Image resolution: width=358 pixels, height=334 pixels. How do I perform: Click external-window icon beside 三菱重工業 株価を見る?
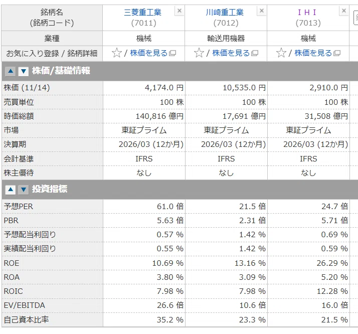(172, 53)
